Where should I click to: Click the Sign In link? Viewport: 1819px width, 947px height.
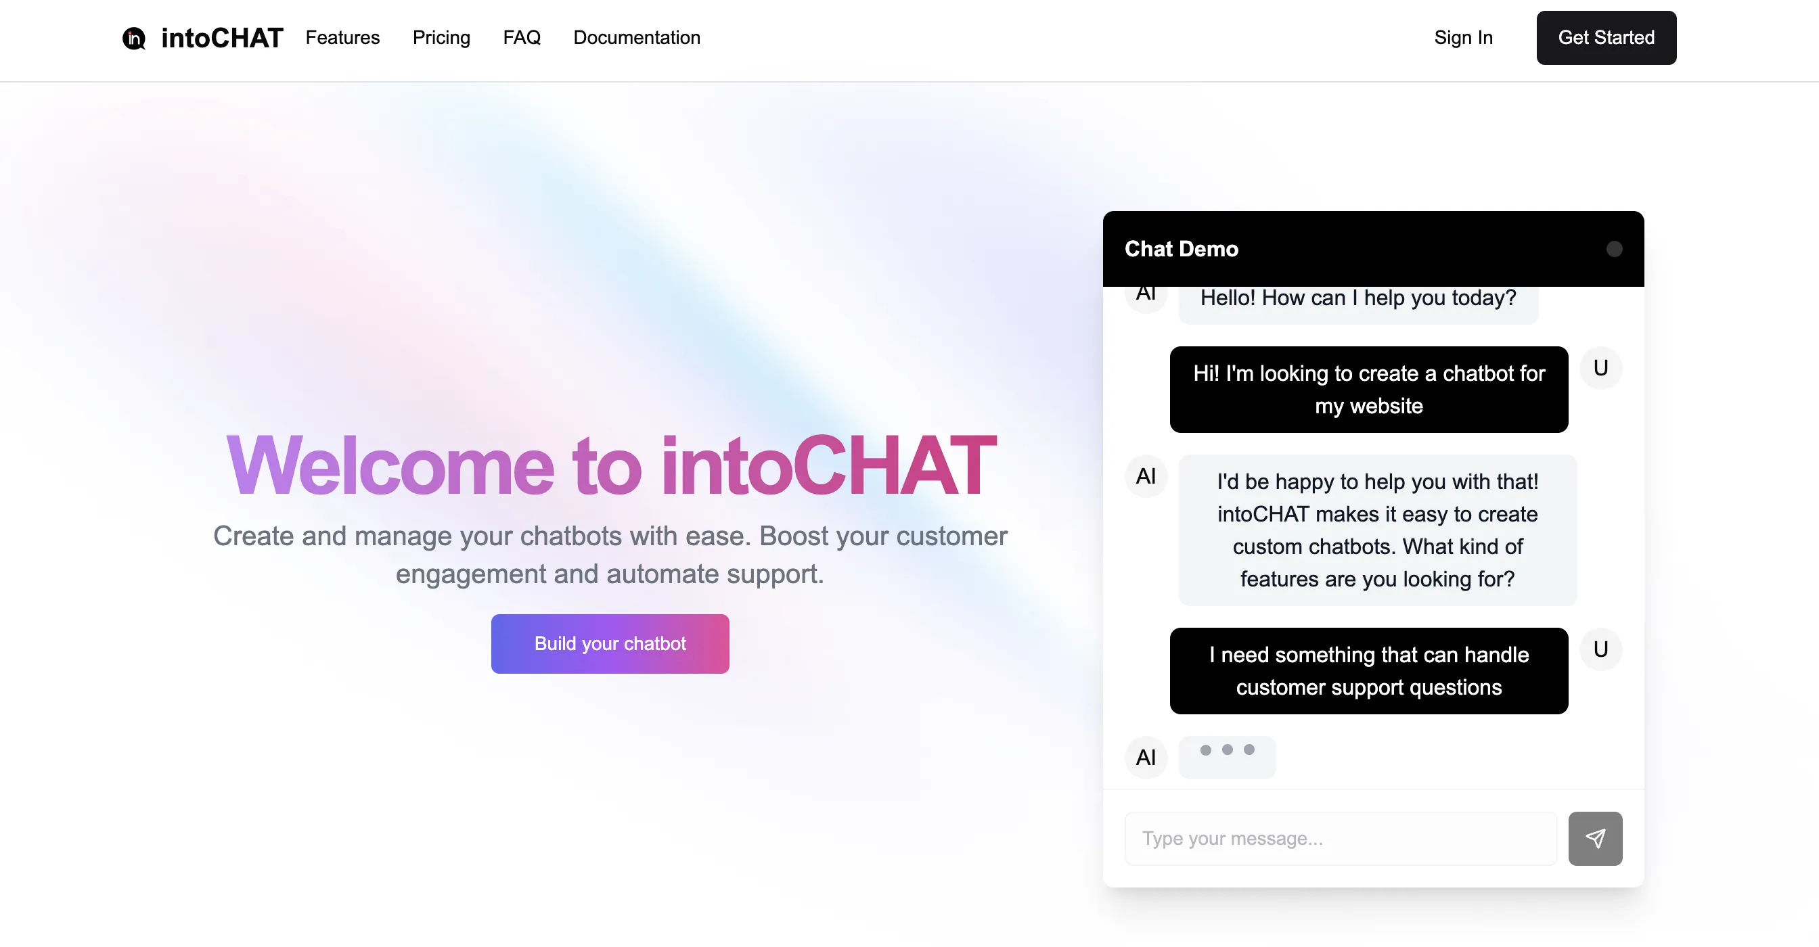tap(1463, 38)
